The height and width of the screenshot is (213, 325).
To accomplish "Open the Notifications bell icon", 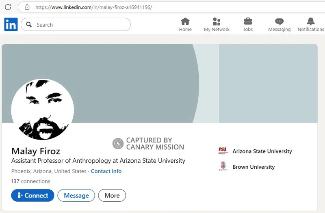I will (x=311, y=22).
